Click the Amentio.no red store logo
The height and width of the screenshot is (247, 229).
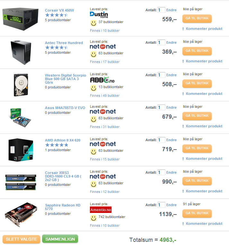[x=101, y=210]
